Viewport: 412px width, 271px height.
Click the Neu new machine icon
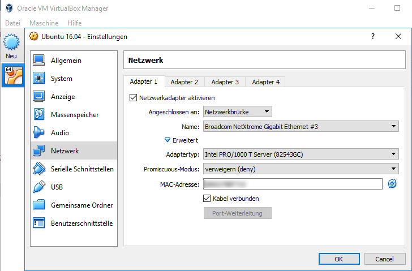(11, 42)
